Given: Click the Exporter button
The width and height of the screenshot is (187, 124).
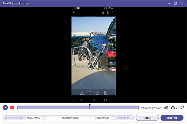Looking at the screenshot, I should (x=172, y=118).
